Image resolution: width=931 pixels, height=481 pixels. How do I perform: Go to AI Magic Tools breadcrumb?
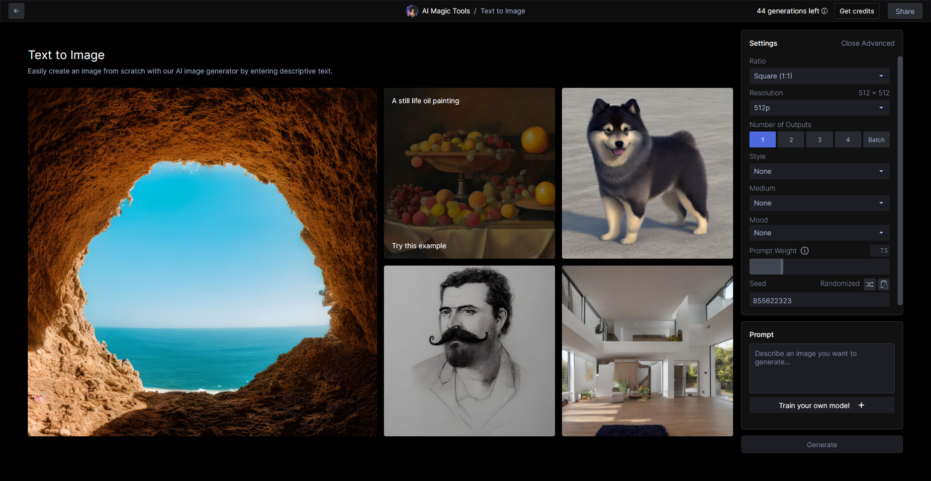click(446, 11)
